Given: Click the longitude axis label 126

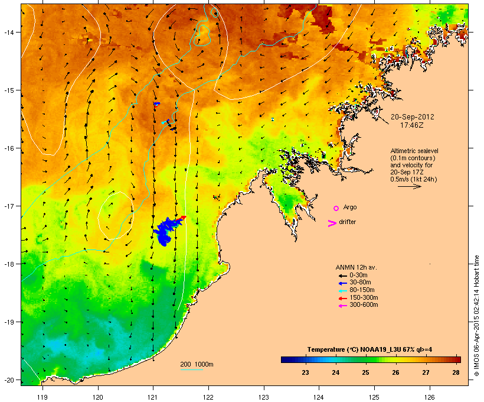Looking at the screenshot, I should [429, 397].
